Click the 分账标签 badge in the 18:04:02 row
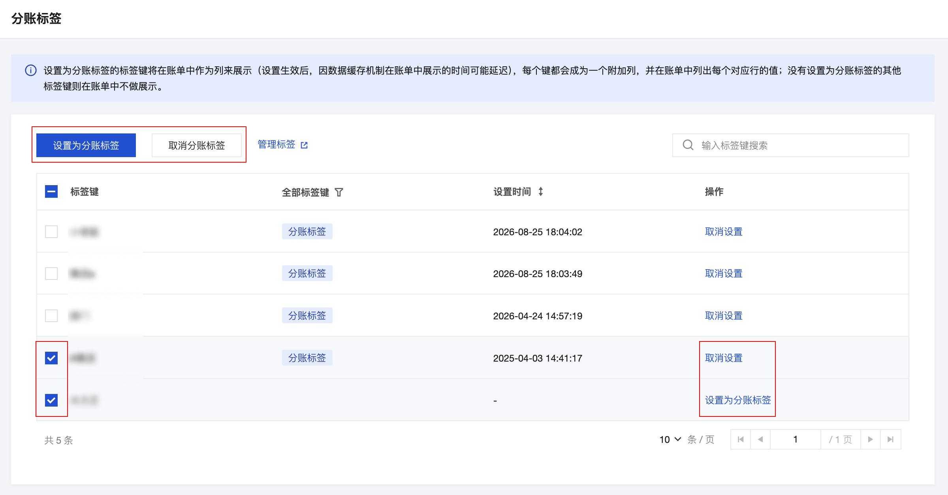The width and height of the screenshot is (948, 495). pyautogui.click(x=307, y=231)
